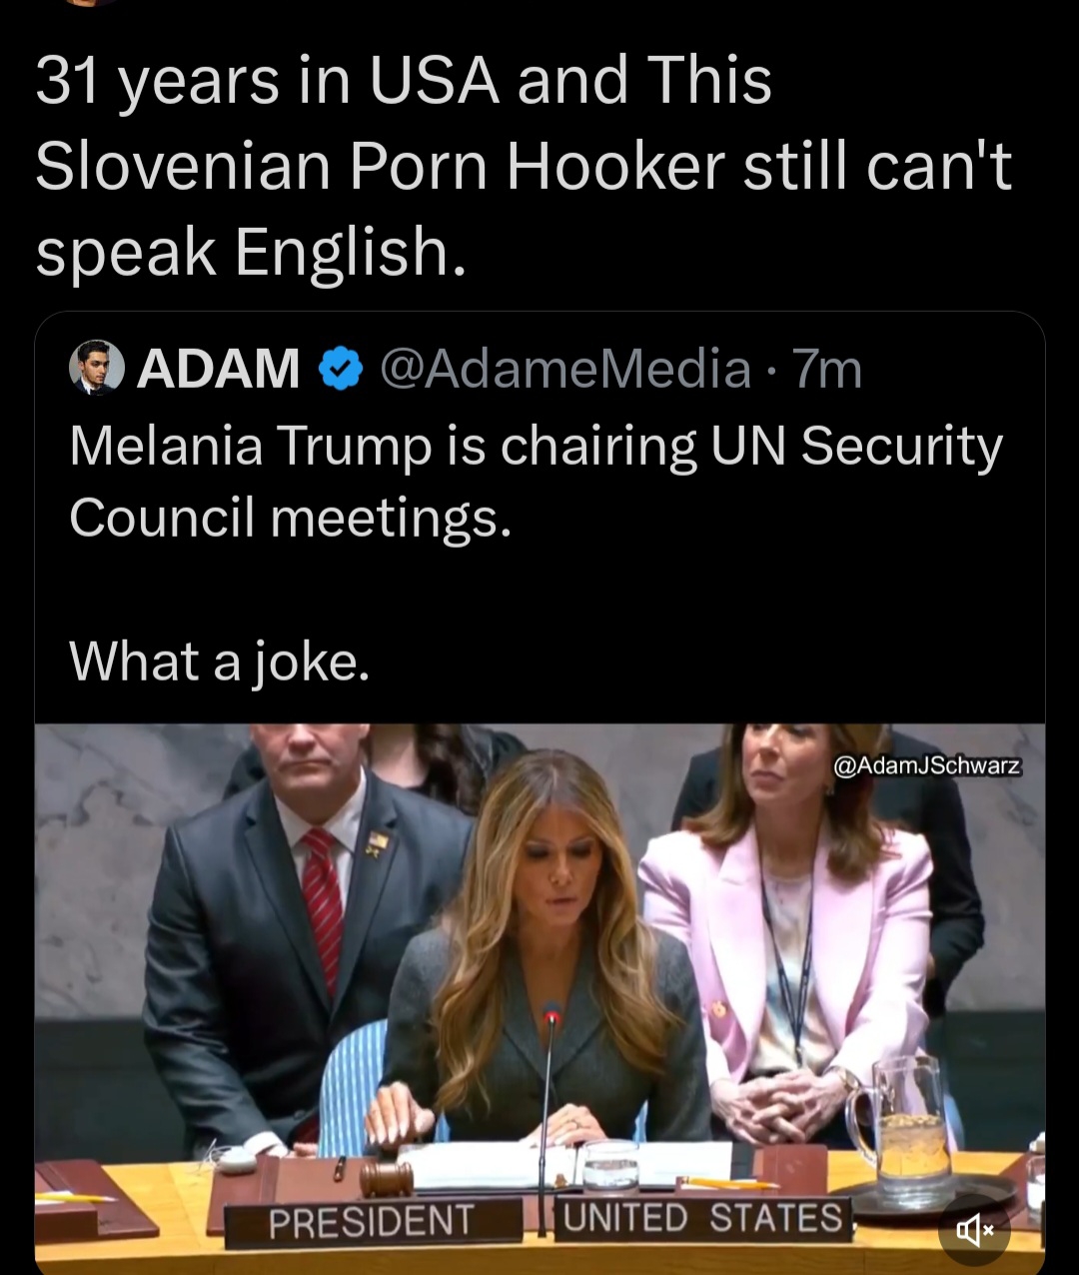Click the wooden gavel in the video
The height and width of the screenshot is (1275, 1079).
click(x=386, y=1177)
